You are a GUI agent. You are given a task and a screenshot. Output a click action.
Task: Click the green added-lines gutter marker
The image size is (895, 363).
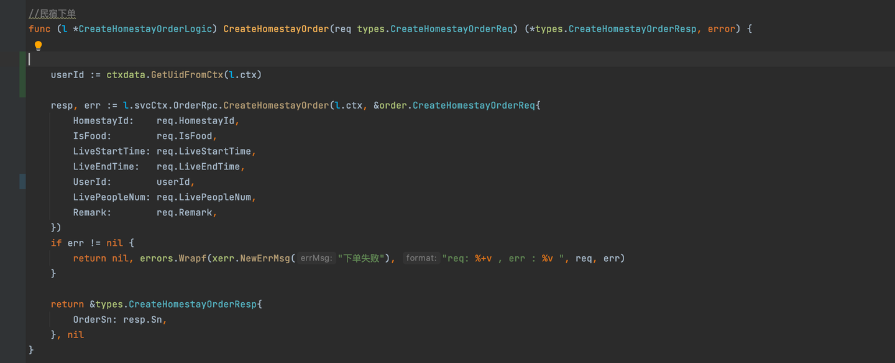point(22,74)
